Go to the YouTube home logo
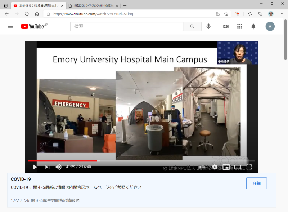288x212 pixels. pos(34,26)
